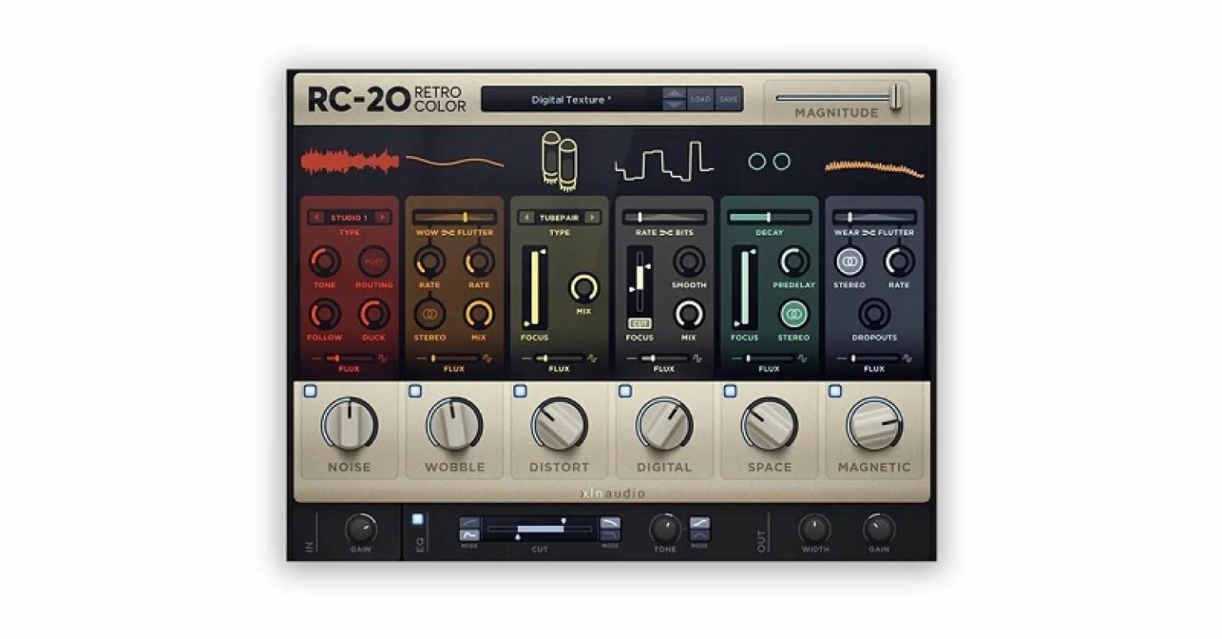This screenshot has width=1222, height=639.
Task: Click the Wobble wave line icon
Action: (x=454, y=162)
